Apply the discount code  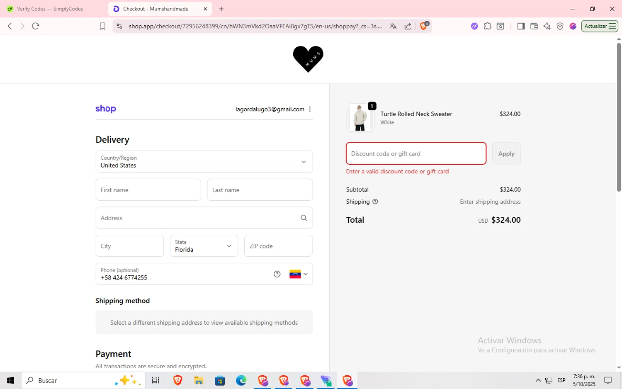(x=506, y=153)
